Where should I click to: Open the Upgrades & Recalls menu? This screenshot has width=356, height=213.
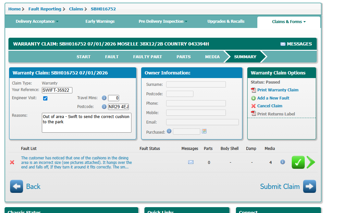226,21
